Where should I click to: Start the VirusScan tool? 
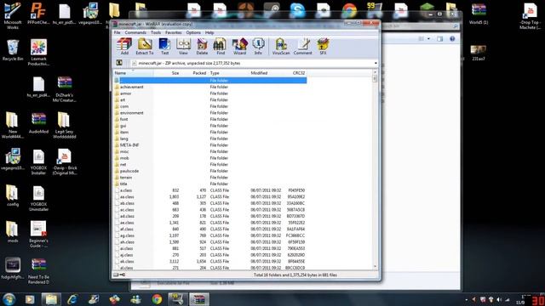pyautogui.click(x=281, y=46)
